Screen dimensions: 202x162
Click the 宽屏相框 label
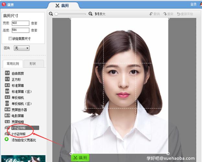[x=18, y=122]
